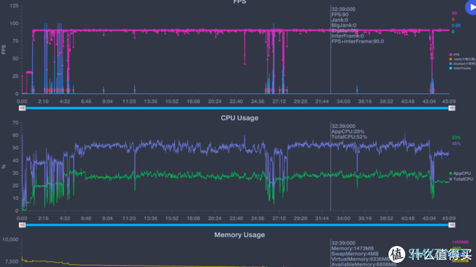This screenshot has width=476, height=267.
Task: Click the 45:09 label on FPS time axis
Action: (449, 101)
